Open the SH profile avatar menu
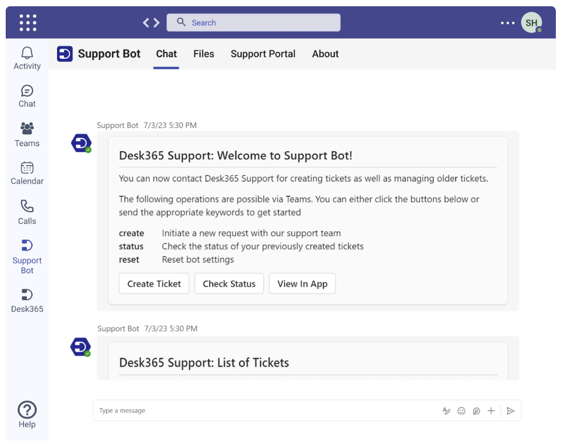This screenshot has width=561, height=443. pos(531,23)
